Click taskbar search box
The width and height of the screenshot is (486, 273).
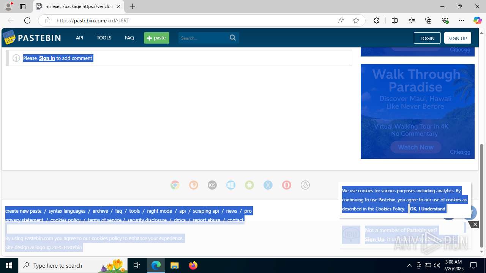click(73, 265)
